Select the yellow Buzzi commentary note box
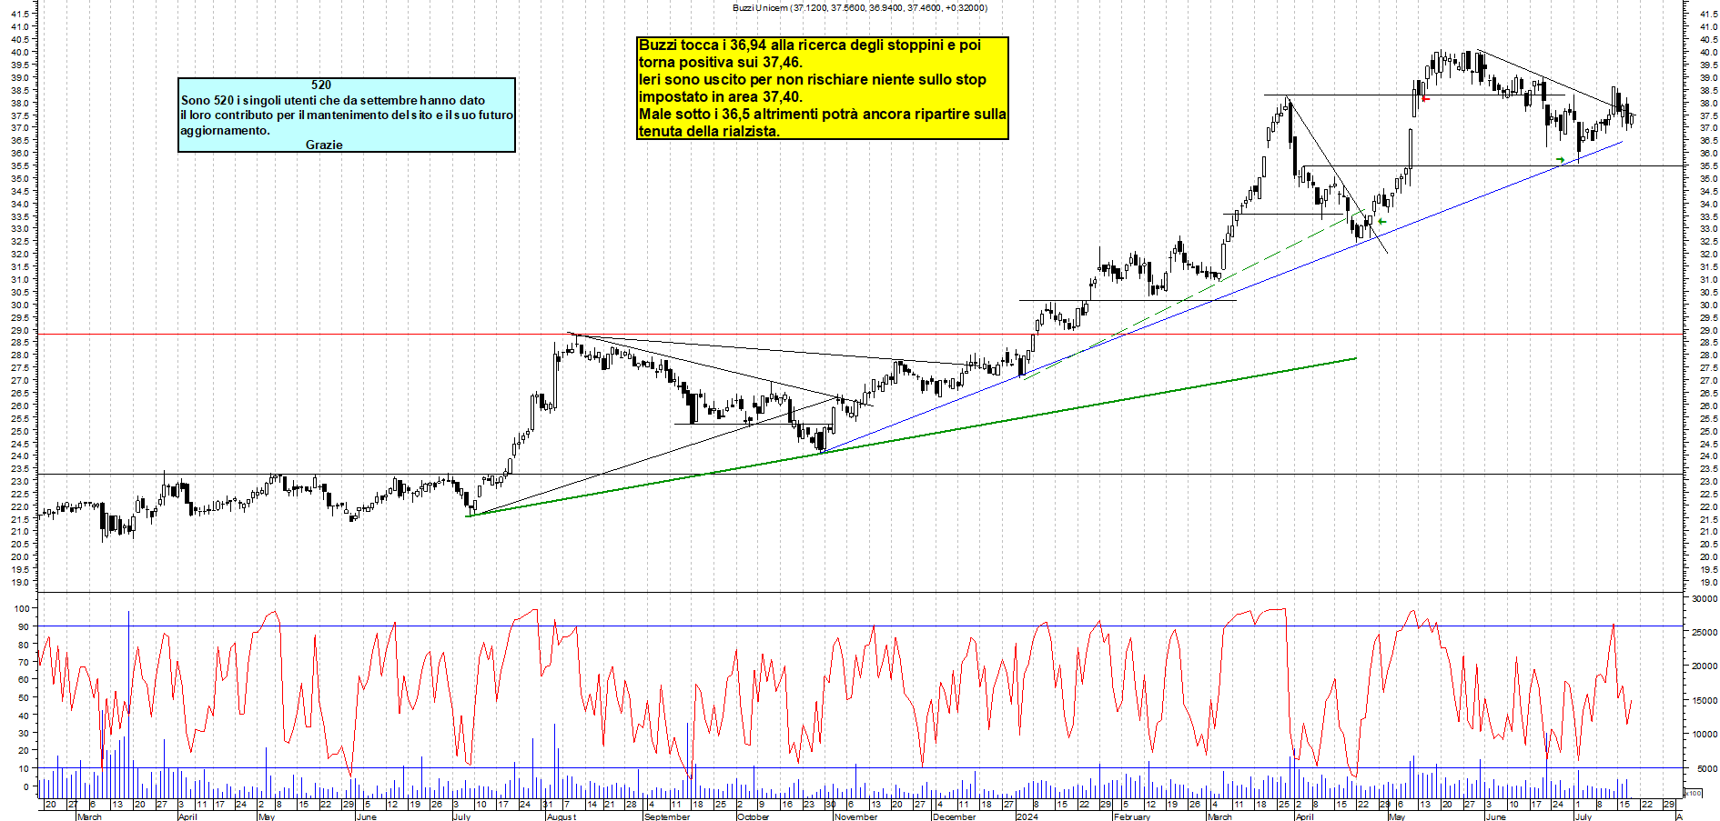1720x821 pixels. 823,88
